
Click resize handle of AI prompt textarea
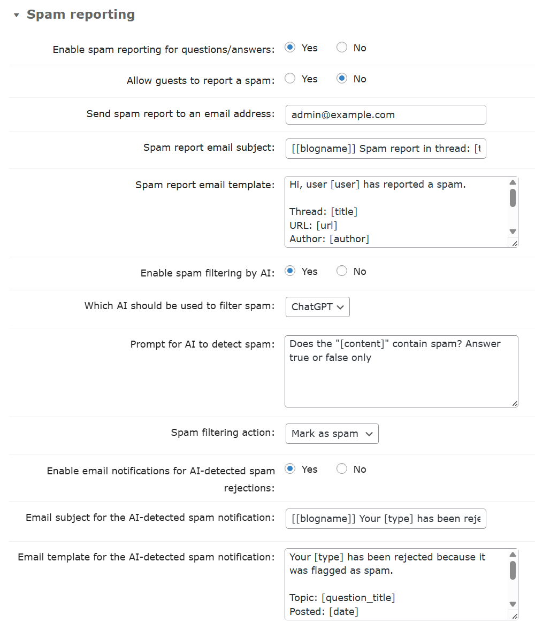tap(514, 403)
